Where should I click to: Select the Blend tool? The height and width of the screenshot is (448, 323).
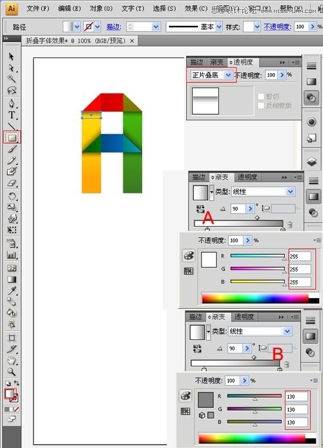point(12,302)
